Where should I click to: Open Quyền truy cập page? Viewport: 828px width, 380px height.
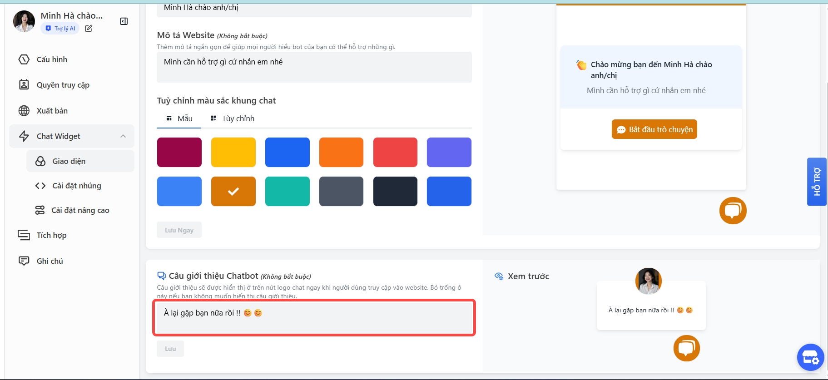63,85
